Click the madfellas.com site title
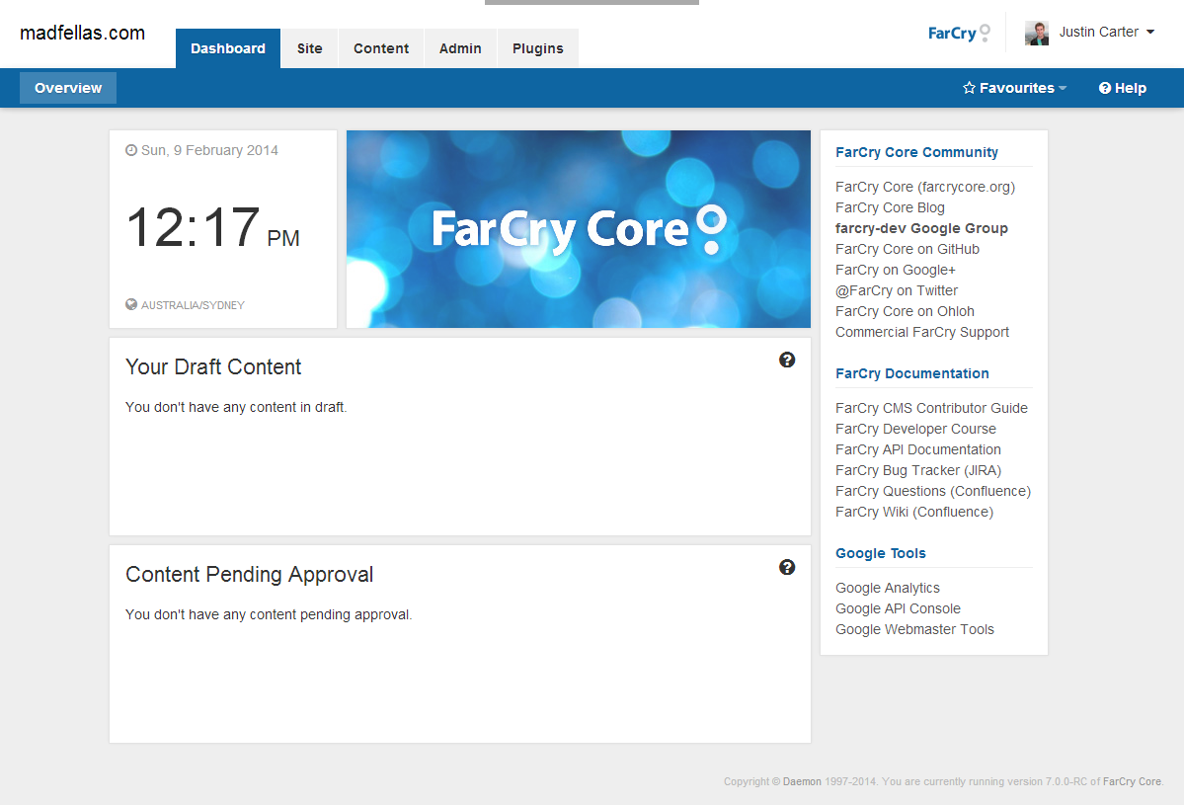 click(x=82, y=34)
